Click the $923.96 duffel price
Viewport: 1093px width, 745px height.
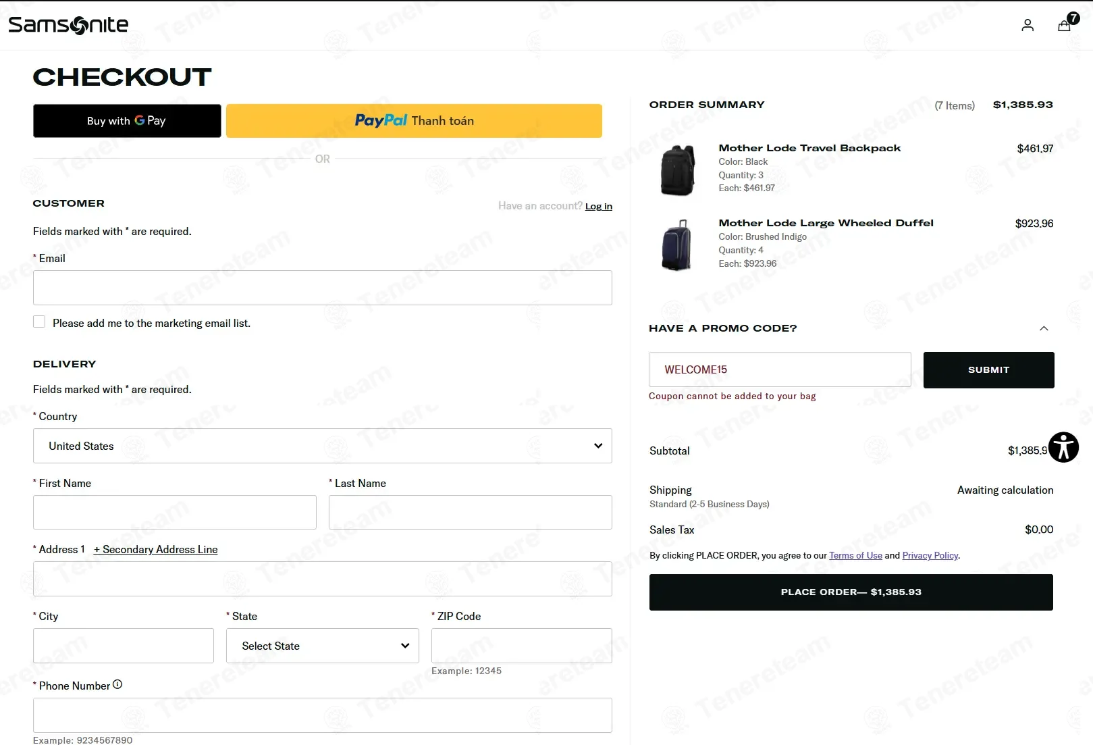click(x=1034, y=224)
